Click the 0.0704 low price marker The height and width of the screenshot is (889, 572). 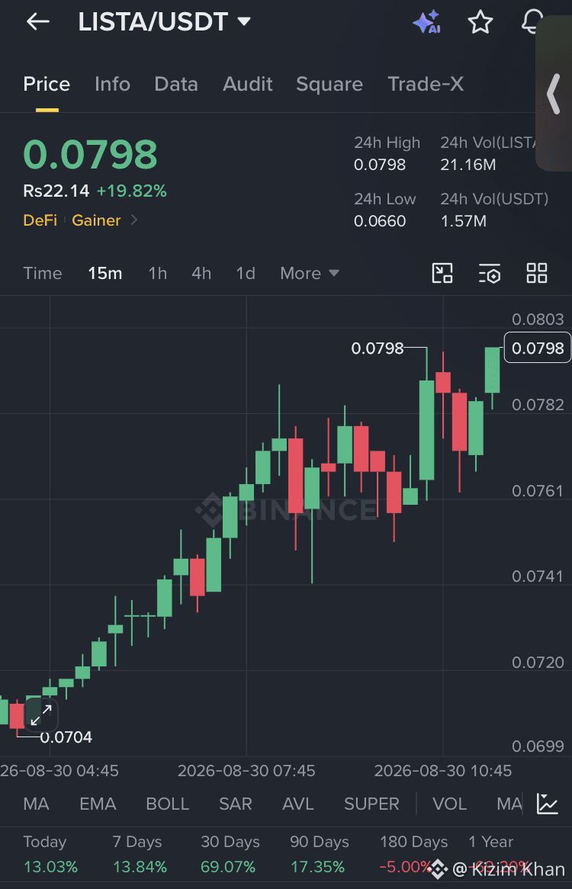click(x=66, y=737)
